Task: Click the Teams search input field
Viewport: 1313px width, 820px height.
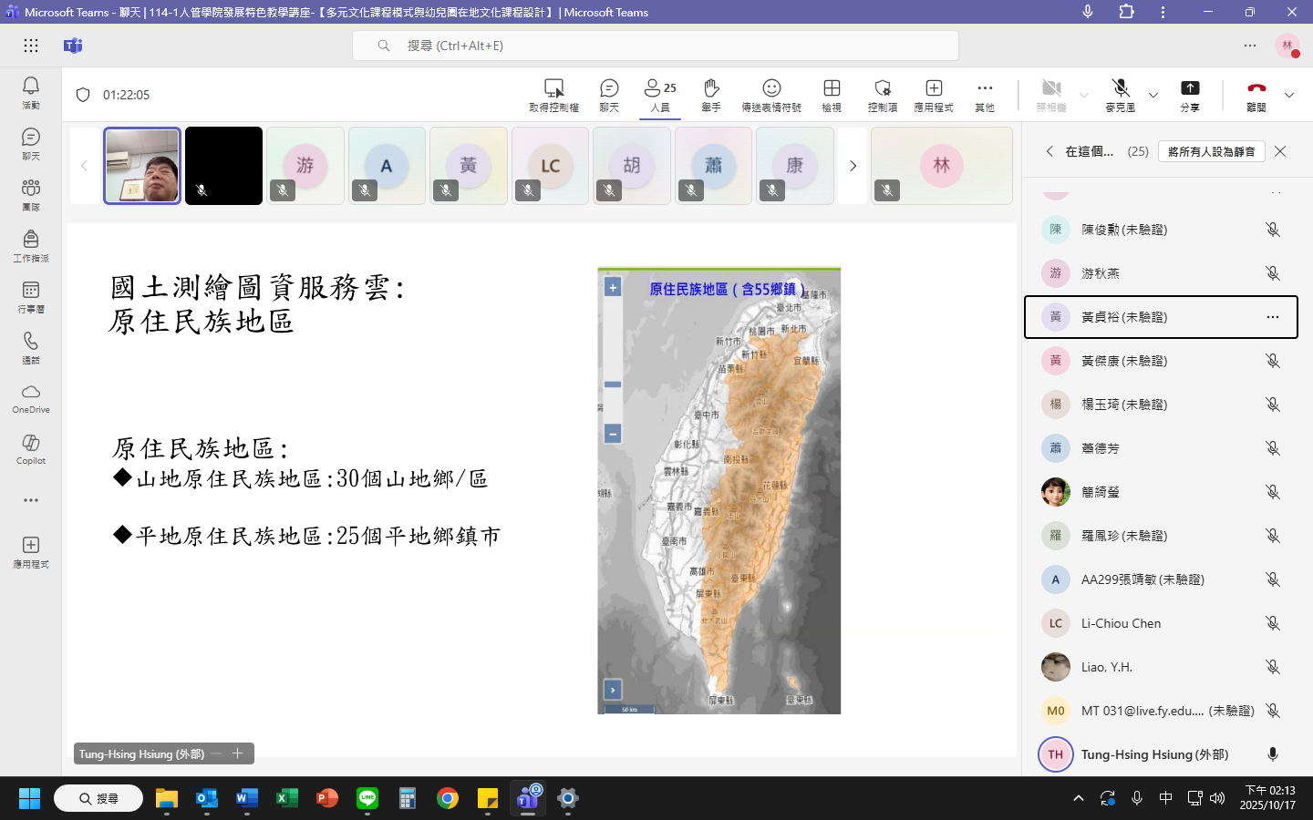Action: pyautogui.click(x=655, y=46)
